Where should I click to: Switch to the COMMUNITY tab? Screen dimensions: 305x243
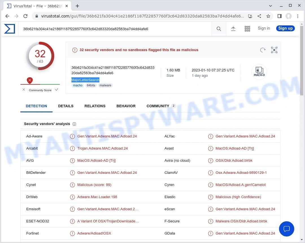click(161, 106)
